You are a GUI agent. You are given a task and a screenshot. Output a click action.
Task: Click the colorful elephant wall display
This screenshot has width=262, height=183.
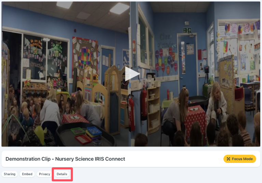coord(85,57)
